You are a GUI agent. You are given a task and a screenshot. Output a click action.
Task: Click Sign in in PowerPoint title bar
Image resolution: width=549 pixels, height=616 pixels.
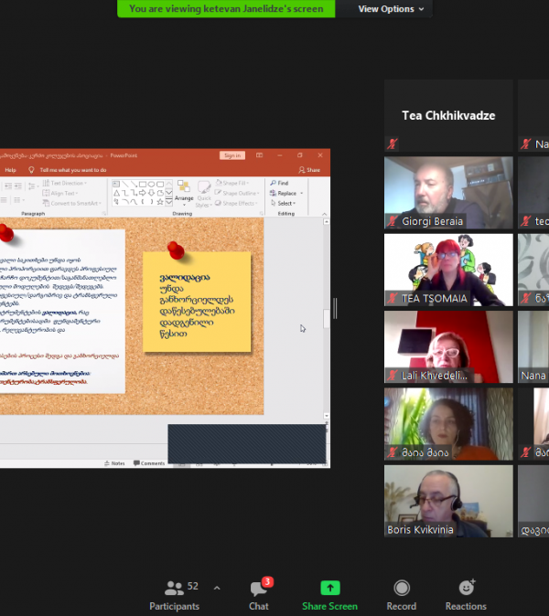pos(232,155)
